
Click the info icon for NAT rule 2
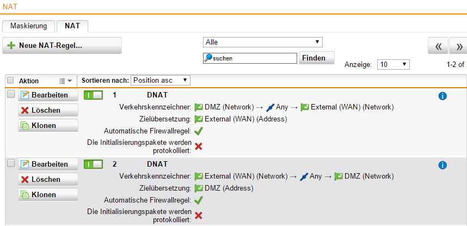point(443,164)
